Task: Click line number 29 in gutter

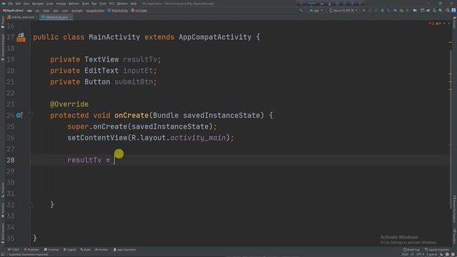Action: coord(11,171)
